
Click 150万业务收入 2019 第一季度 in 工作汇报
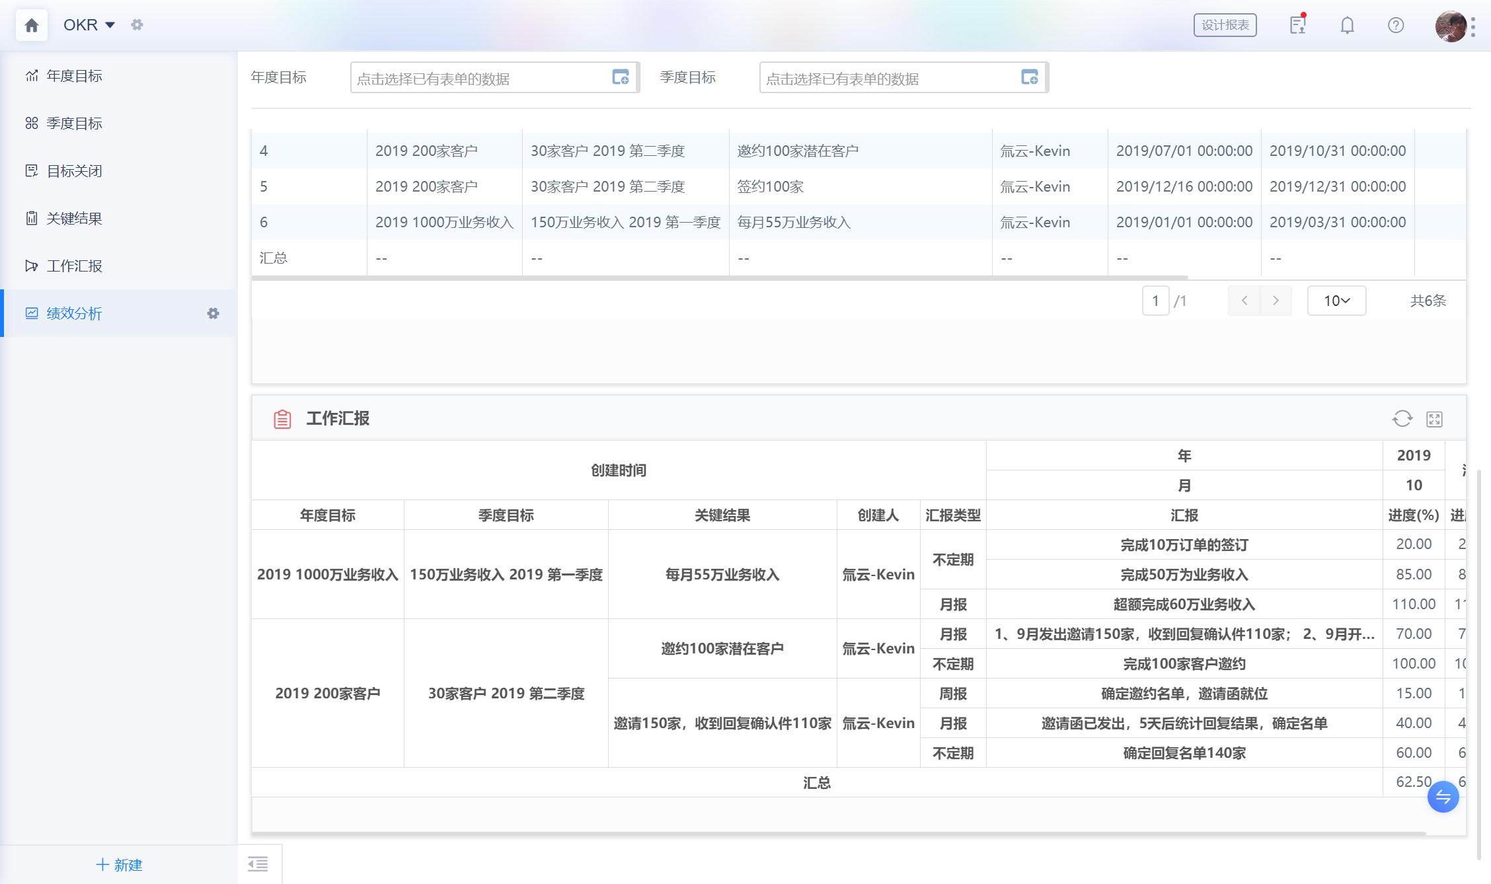point(506,575)
